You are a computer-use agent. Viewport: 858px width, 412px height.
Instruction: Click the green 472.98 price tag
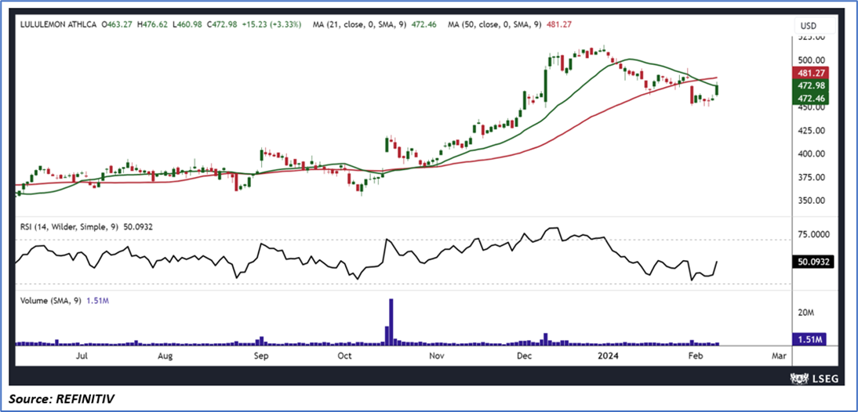tap(811, 86)
